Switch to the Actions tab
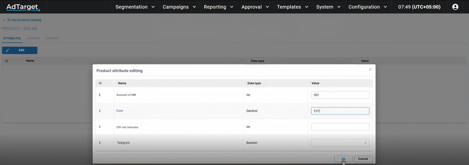Image resolution: width=469 pixels, height=165 pixels. coord(33,38)
